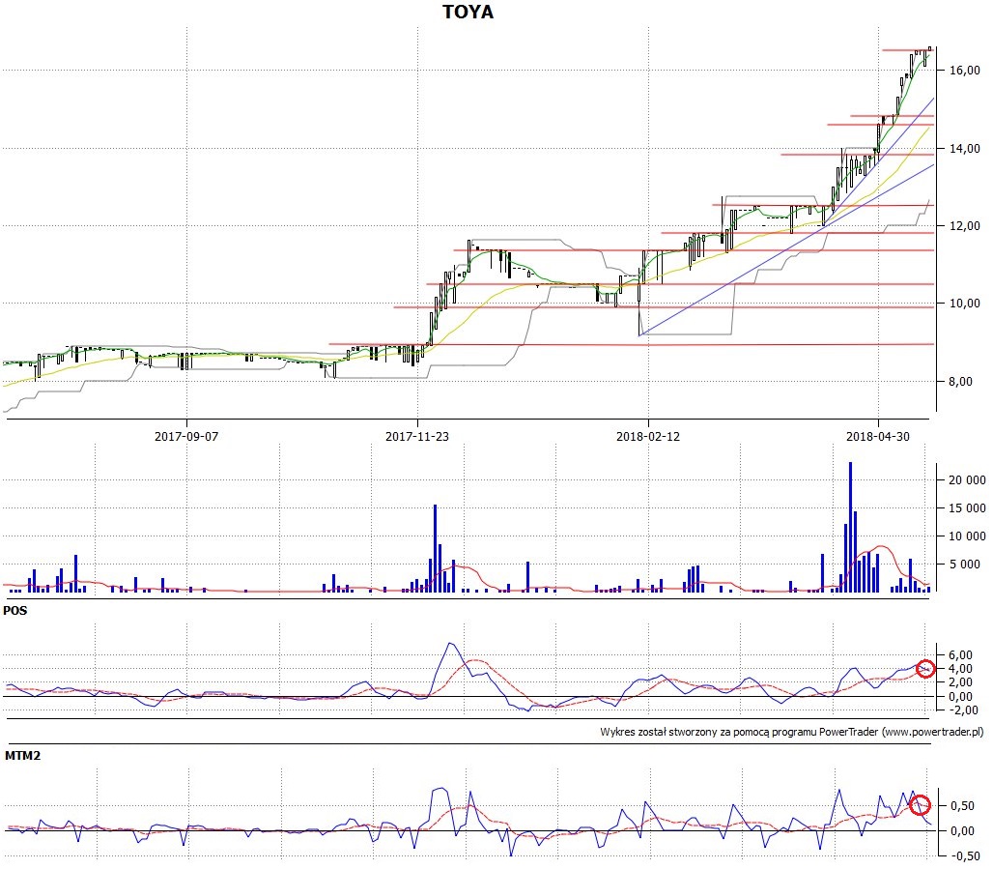Click the POS indicator label
The image size is (993, 869).
pos(15,611)
